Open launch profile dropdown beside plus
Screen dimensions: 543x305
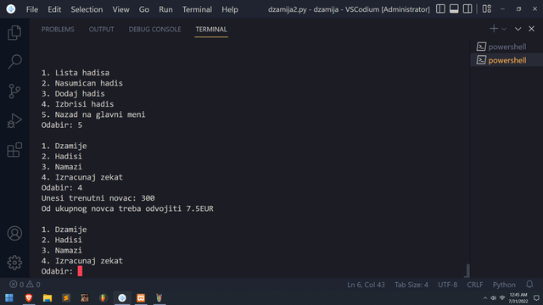[504, 29]
